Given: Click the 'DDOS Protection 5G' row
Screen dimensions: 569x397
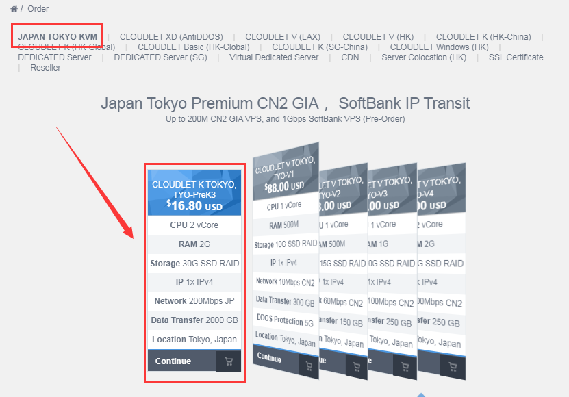Looking at the screenshot, I should pyautogui.click(x=286, y=320).
